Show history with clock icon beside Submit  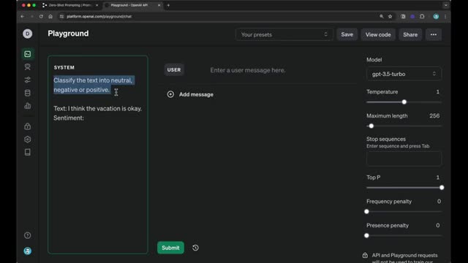(x=195, y=248)
